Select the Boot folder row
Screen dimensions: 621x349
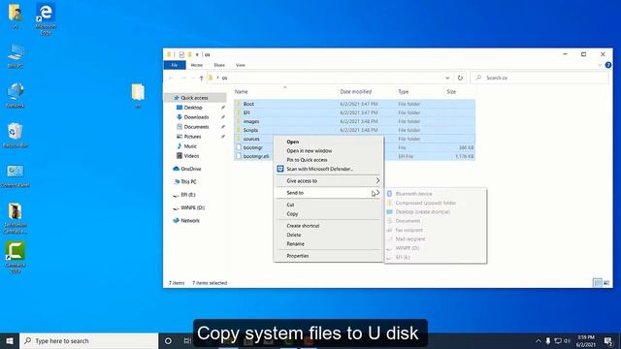pyautogui.click(x=354, y=104)
